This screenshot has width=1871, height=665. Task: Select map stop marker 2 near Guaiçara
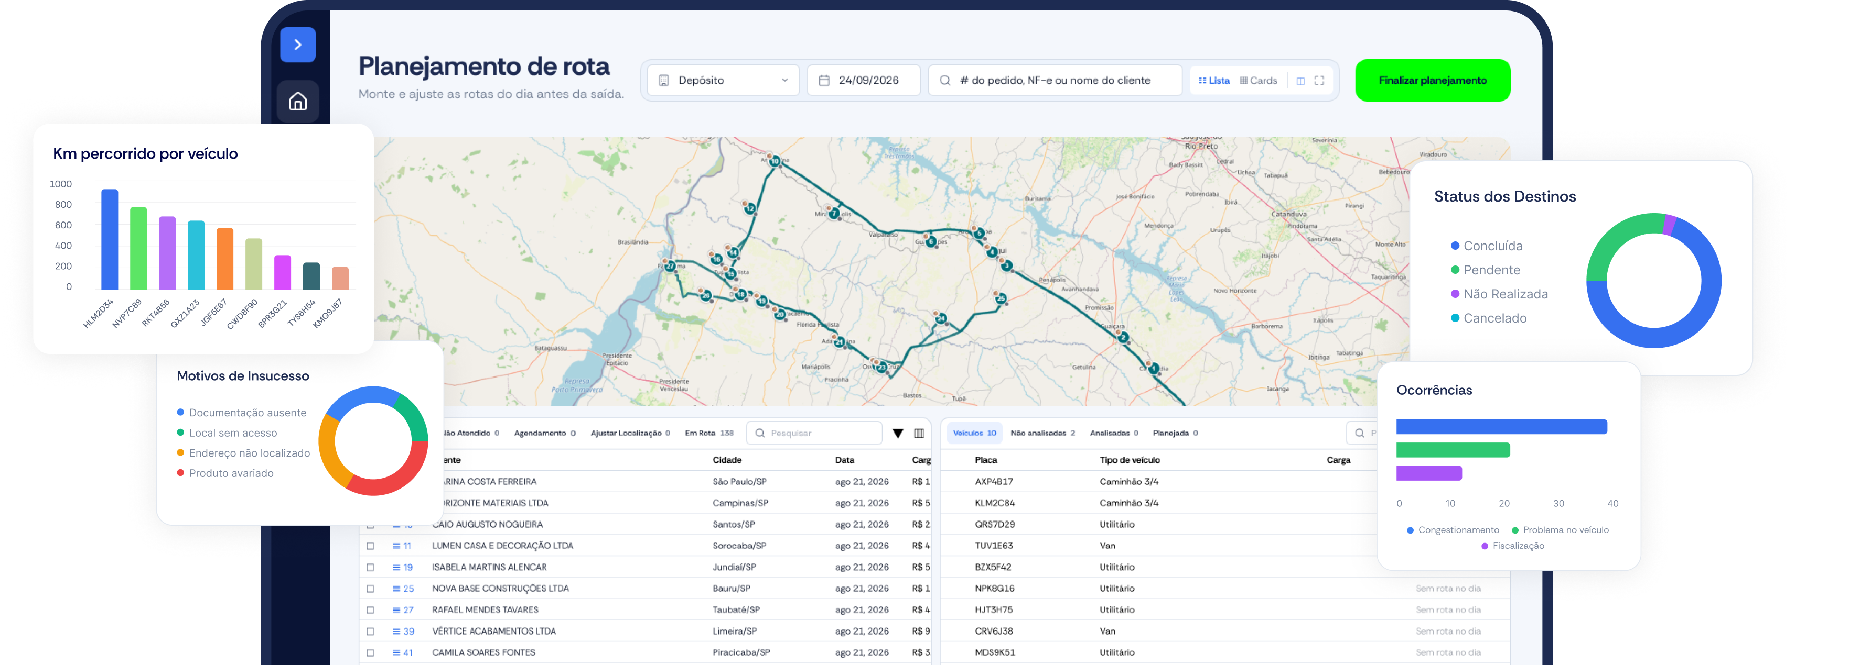1123,337
